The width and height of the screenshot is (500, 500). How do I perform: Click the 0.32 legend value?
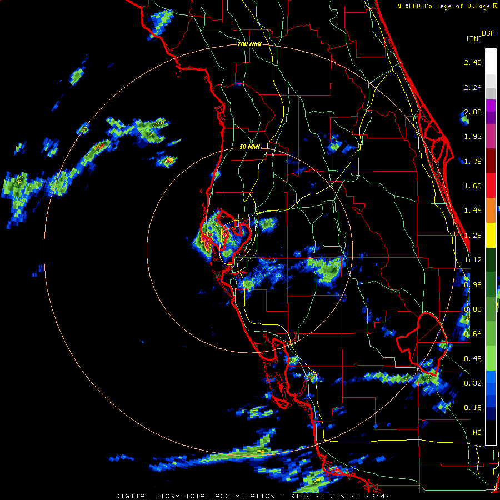click(x=473, y=383)
